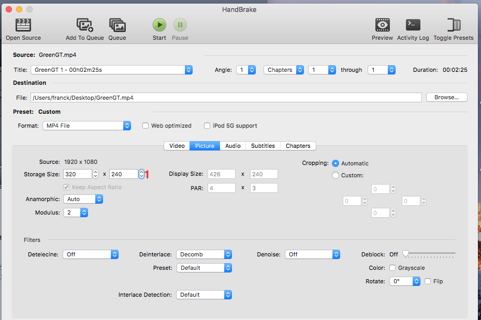This screenshot has width=481, height=320.
Task: Click the Open Source clapperboard icon
Action: 23,25
